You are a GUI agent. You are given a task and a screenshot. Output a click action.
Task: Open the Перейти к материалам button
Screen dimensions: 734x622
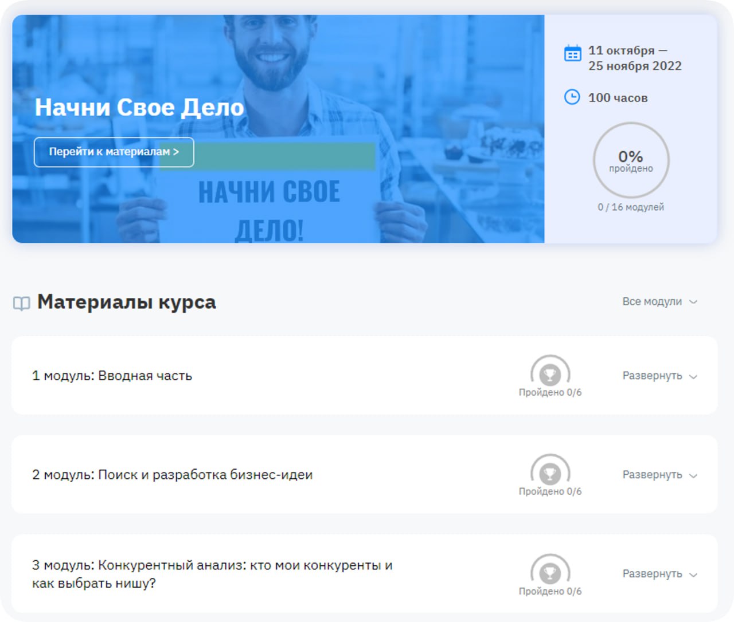[x=114, y=152]
